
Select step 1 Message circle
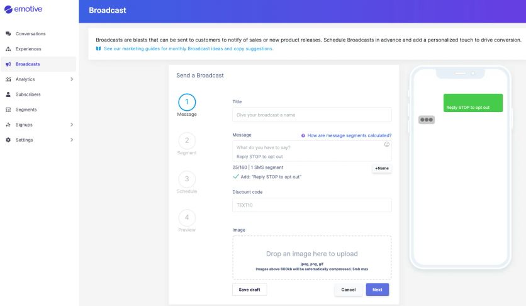tap(187, 102)
